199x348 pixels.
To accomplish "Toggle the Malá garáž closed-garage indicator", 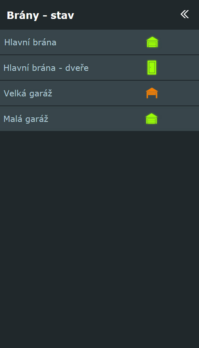I will (152, 119).
